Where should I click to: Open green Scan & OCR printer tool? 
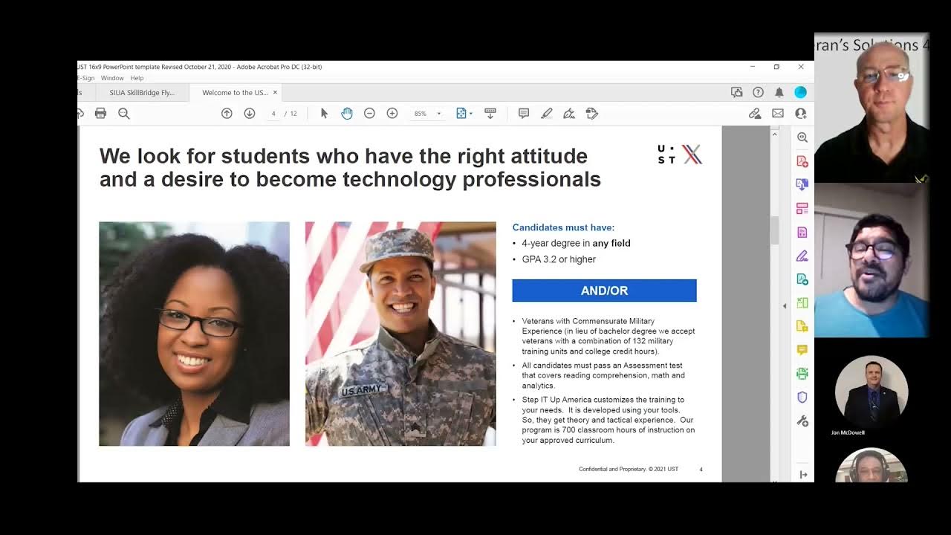[x=802, y=373]
